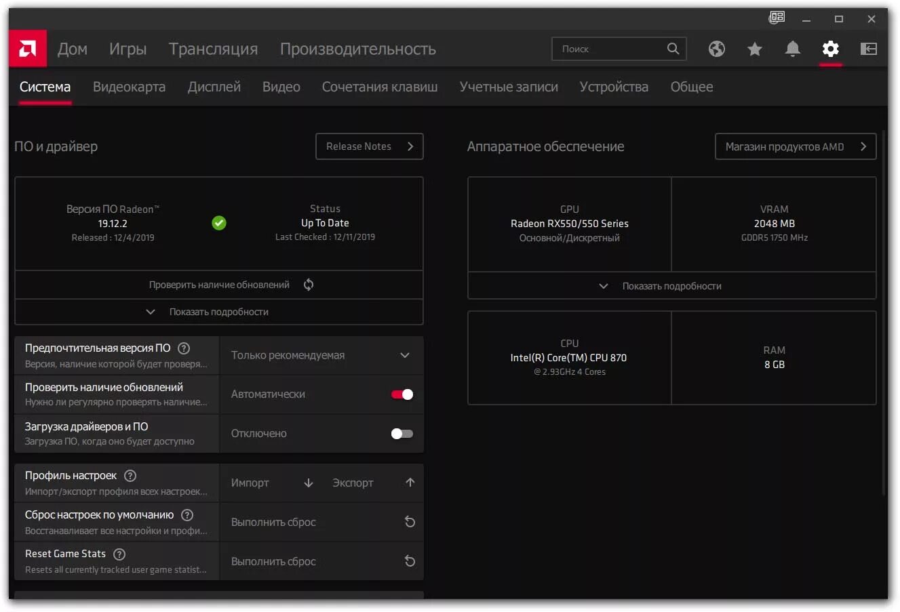Open Release Notes button
Viewport: 900px width, 612px height.
click(370, 146)
